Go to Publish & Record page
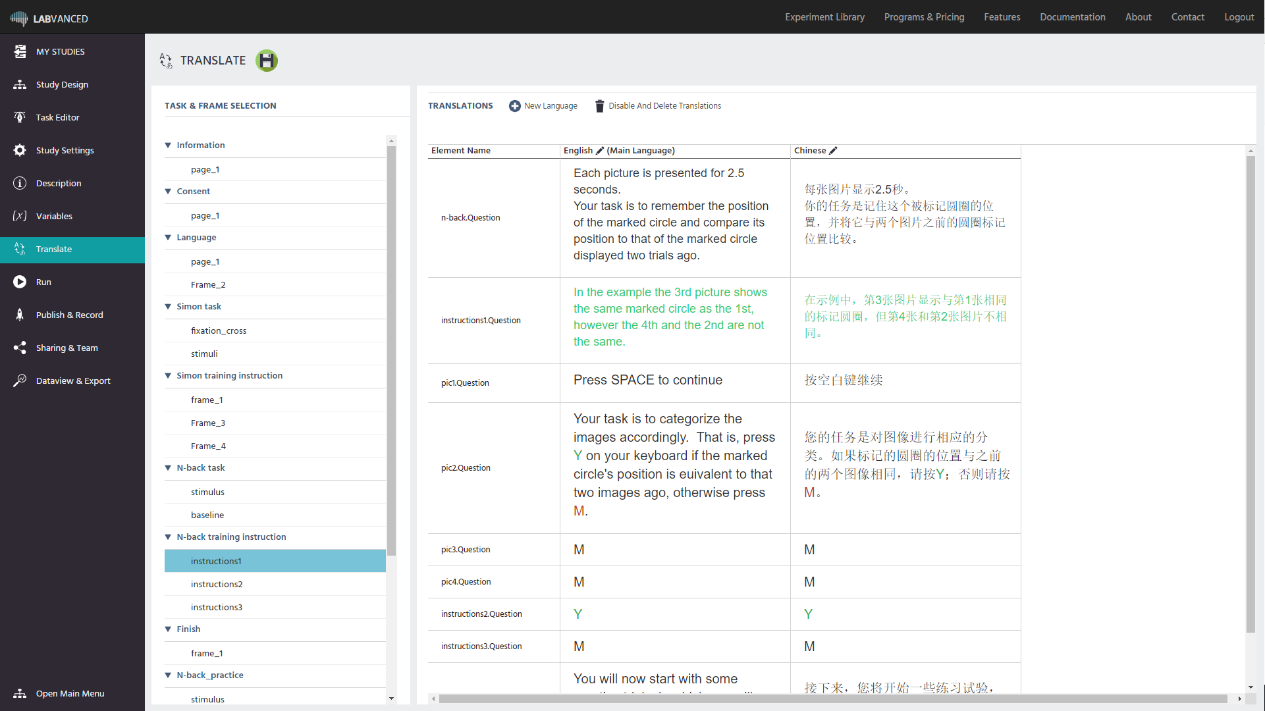Screen dimensions: 1265x711 (x=69, y=315)
